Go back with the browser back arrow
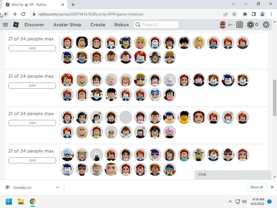Viewport: 277px width, 208px height. point(6,14)
